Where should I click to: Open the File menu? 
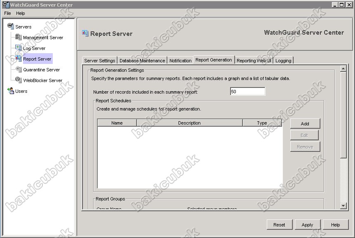coord(7,13)
